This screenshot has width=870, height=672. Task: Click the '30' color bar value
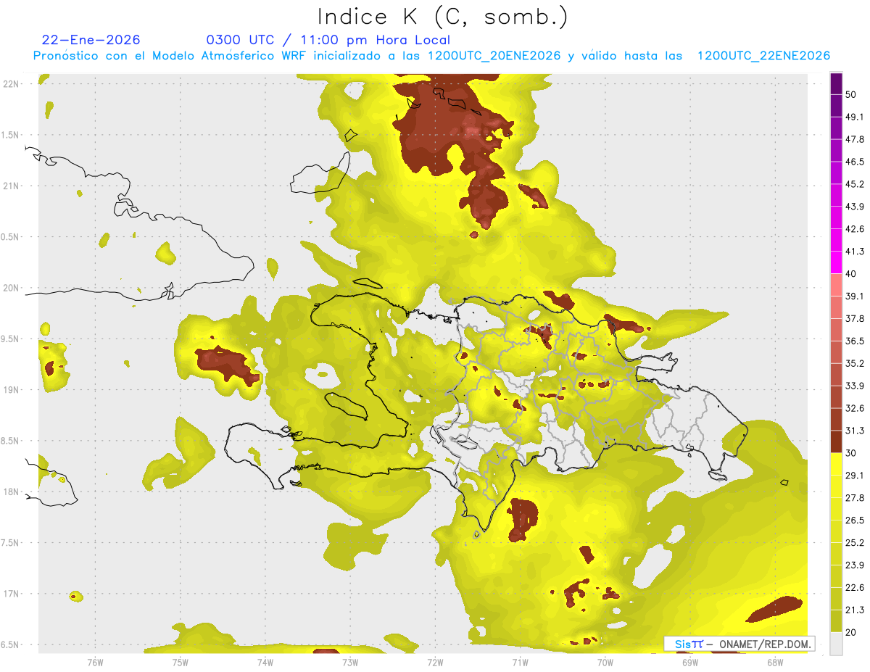[x=851, y=453]
